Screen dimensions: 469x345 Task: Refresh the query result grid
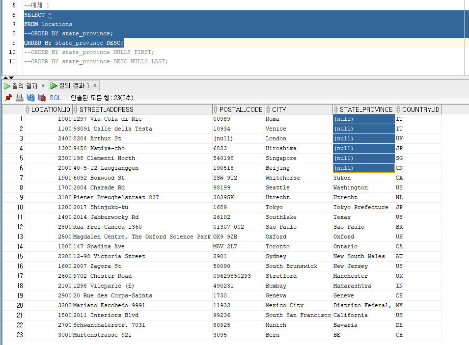pyautogui.click(x=30, y=98)
